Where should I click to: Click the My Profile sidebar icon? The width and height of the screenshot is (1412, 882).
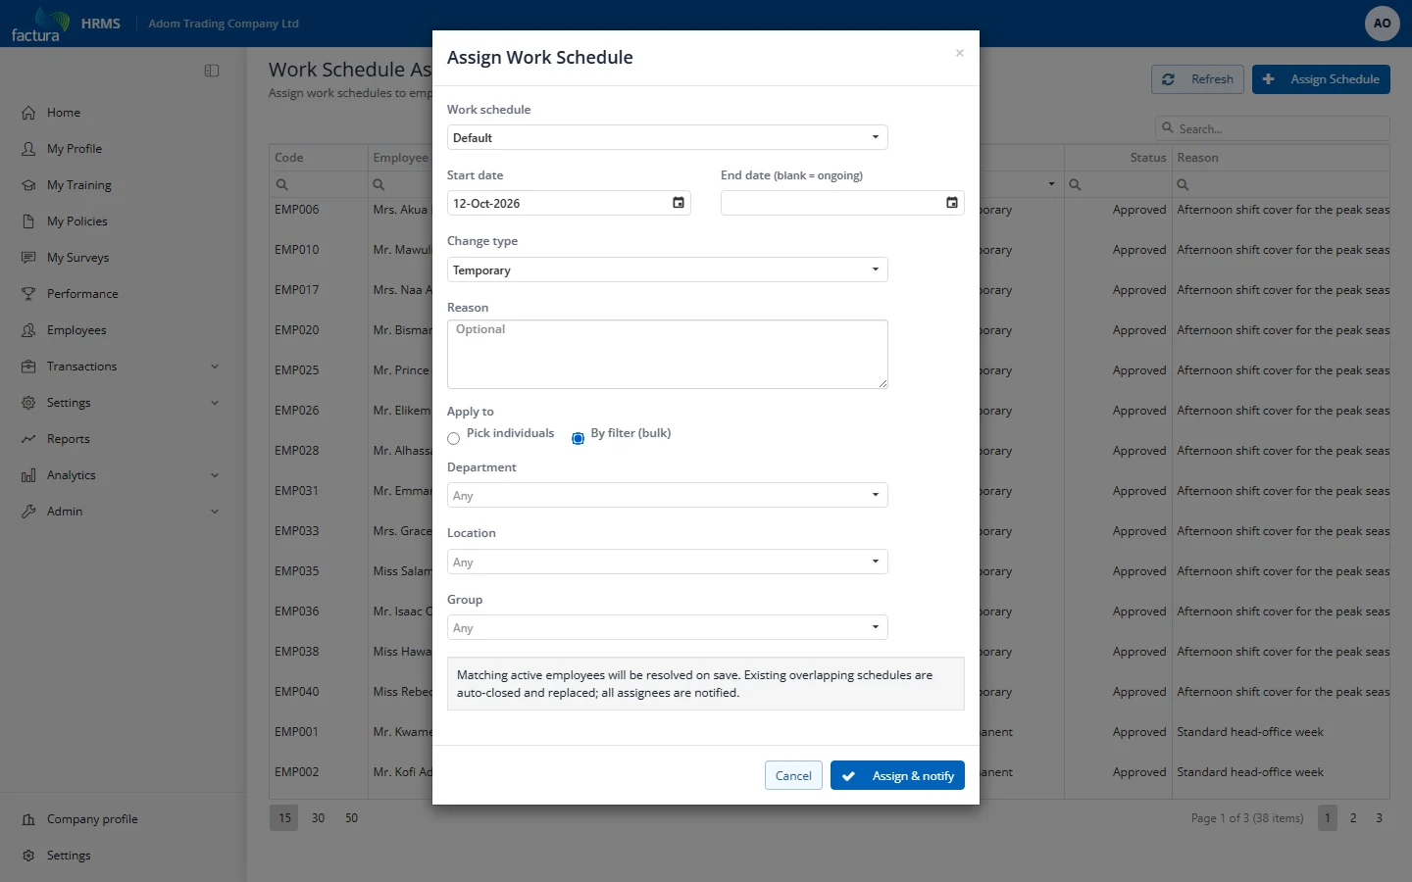tap(28, 149)
